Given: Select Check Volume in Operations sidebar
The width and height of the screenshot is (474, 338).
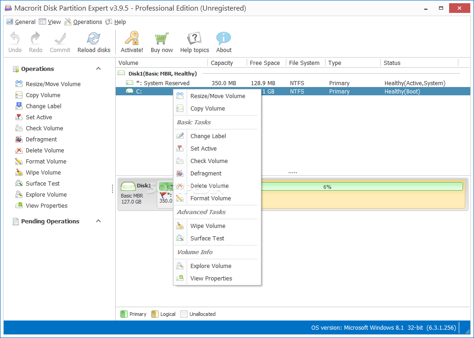Looking at the screenshot, I should [x=39, y=128].
